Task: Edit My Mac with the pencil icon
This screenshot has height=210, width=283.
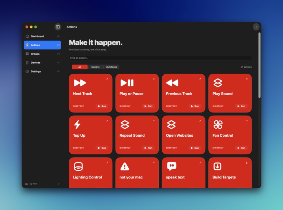Action: click(x=59, y=184)
